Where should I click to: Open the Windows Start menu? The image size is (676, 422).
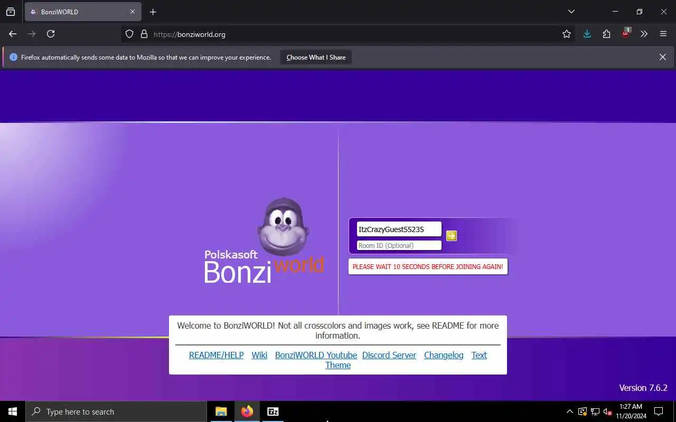tap(13, 411)
